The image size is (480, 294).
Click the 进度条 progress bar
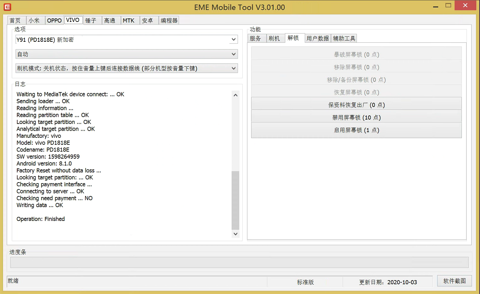click(239, 262)
